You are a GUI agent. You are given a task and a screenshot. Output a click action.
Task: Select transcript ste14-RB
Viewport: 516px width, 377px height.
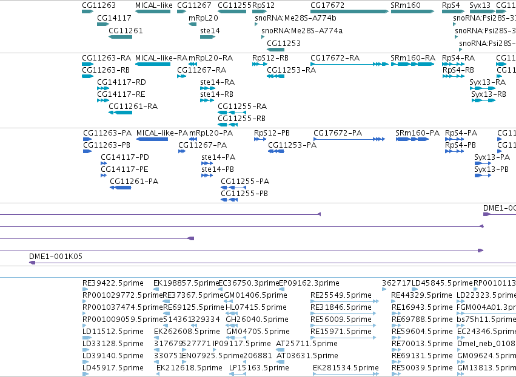(x=216, y=94)
